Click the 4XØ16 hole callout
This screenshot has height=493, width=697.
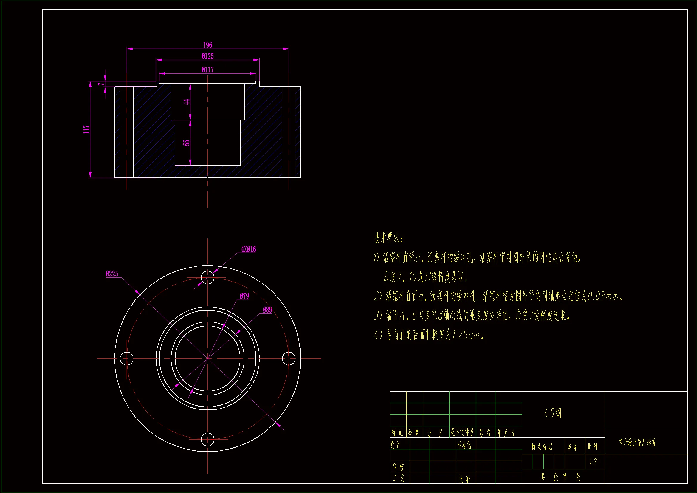click(x=248, y=249)
